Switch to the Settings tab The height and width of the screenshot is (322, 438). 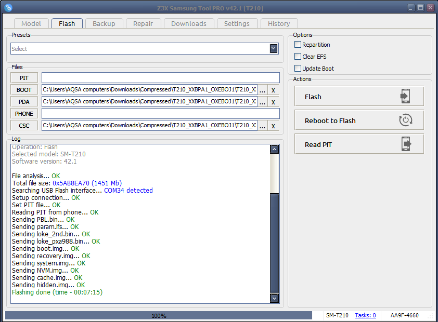[237, 24]
